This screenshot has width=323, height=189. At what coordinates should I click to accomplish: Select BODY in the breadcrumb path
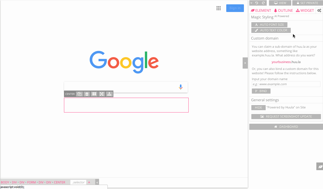pos(5,182)
